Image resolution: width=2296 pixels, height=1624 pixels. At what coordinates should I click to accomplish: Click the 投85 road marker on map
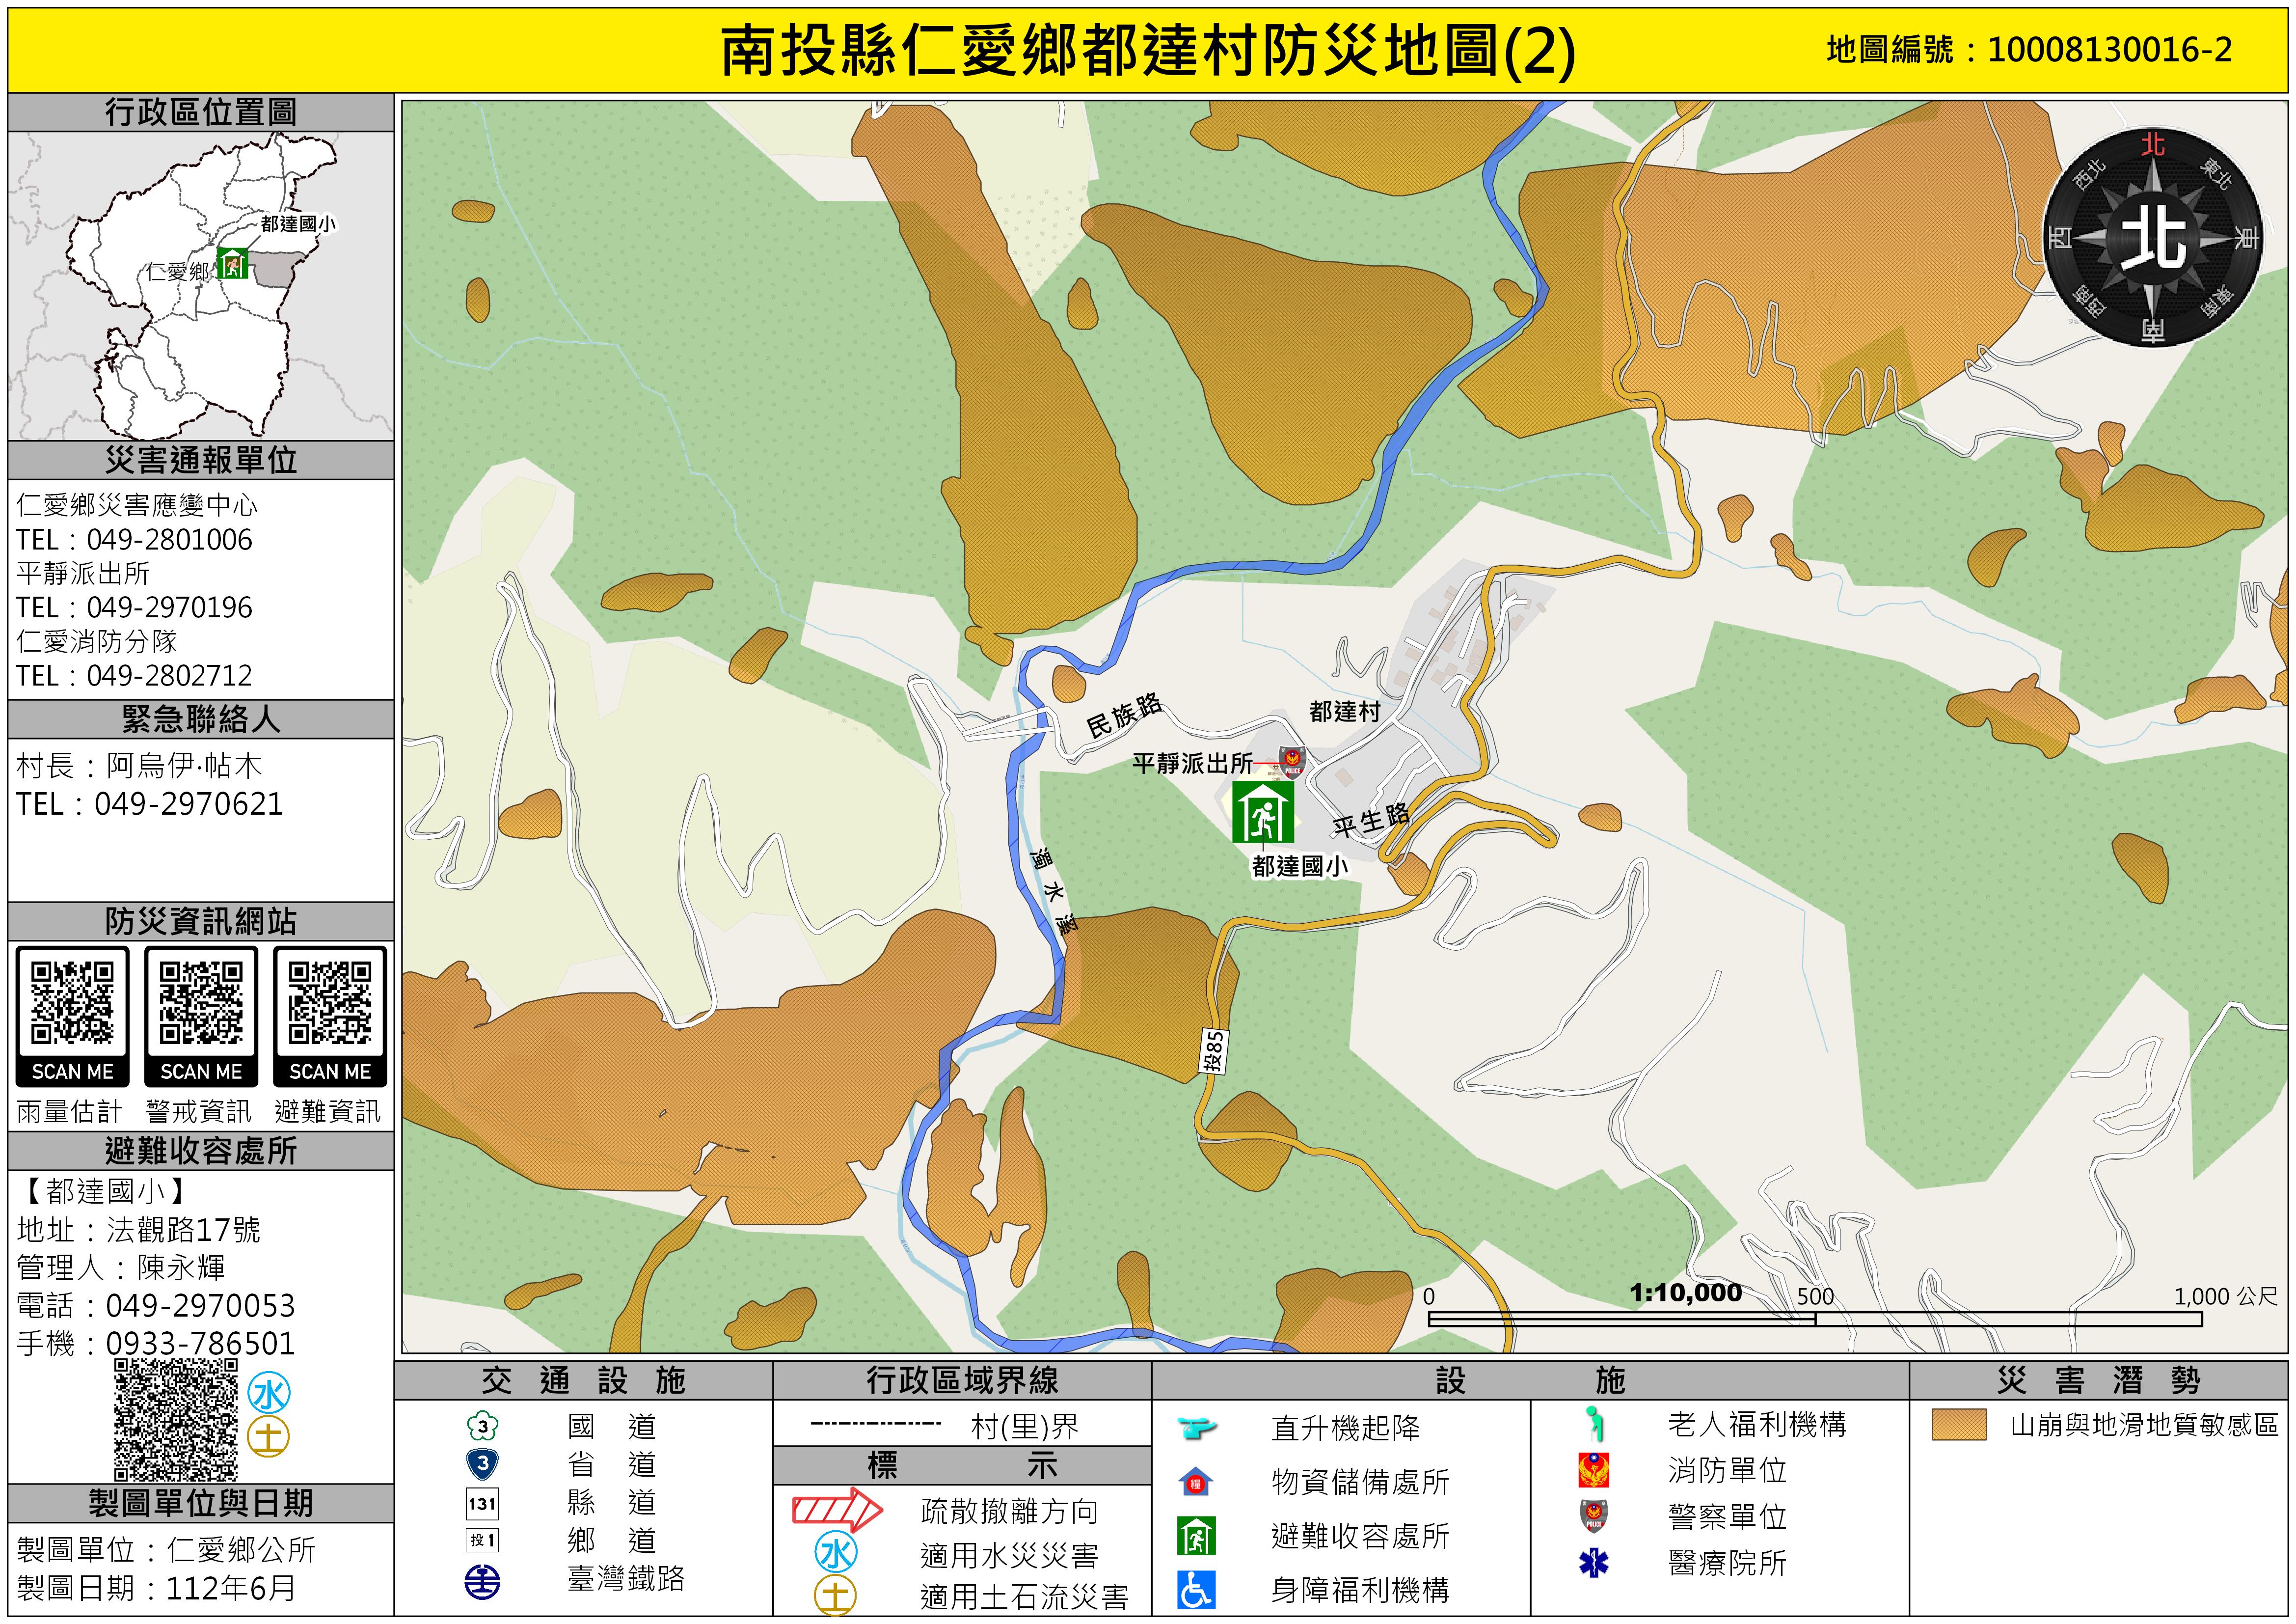(x=1213, y=1052)
